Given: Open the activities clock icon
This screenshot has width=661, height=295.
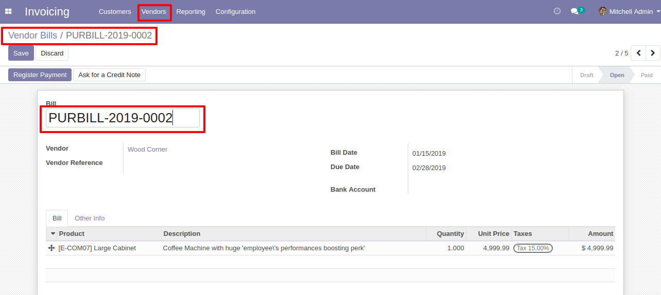Looking at the screenshot, I should click(x=557, y=11).
